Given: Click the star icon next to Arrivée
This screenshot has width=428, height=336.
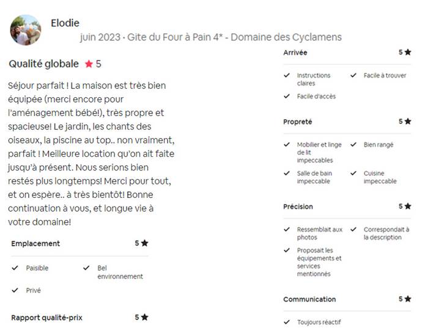Looking at the screenshot, I should click(408, 52).
